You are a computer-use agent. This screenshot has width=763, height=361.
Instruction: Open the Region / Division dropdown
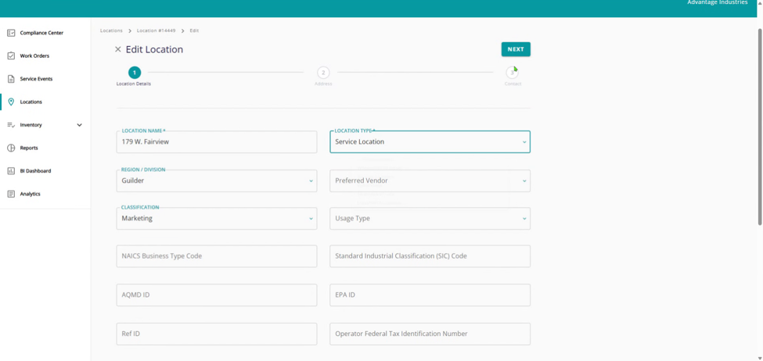pyautogui.click(x=217, y=180)
